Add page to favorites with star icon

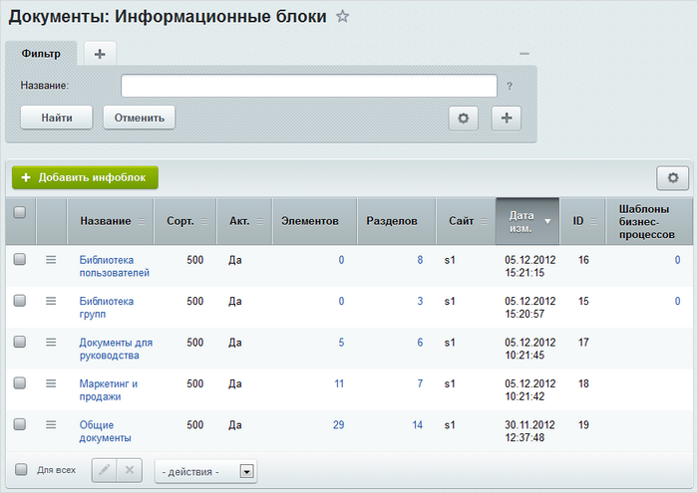[x=342, y=17]
